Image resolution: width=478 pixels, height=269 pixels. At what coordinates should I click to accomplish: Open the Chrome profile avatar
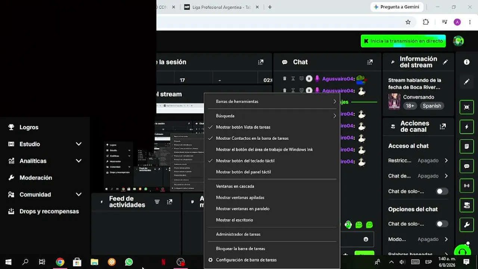457,22
